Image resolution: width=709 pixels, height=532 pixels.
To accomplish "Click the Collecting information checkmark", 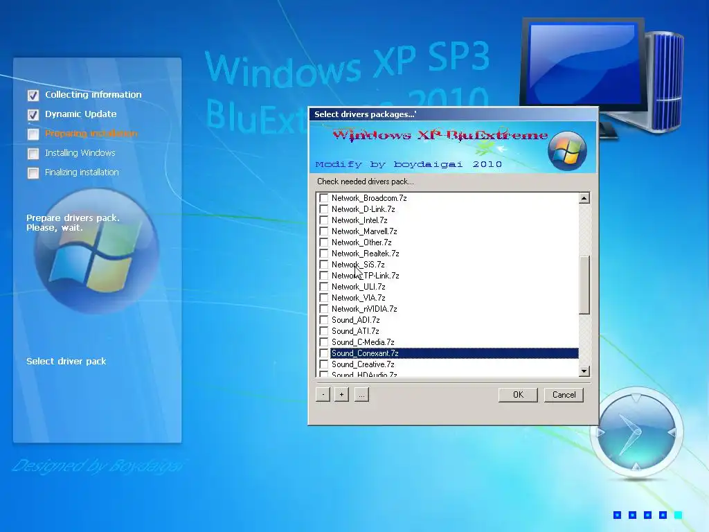I will pos(33,95).
